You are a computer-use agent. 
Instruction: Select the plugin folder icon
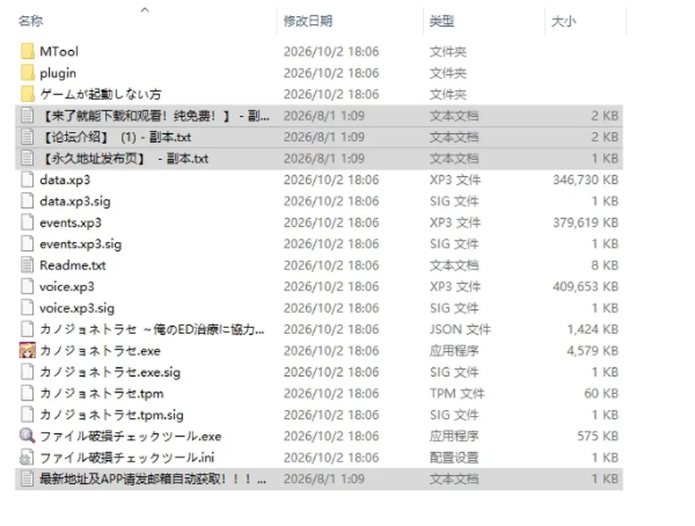point(28,72)
